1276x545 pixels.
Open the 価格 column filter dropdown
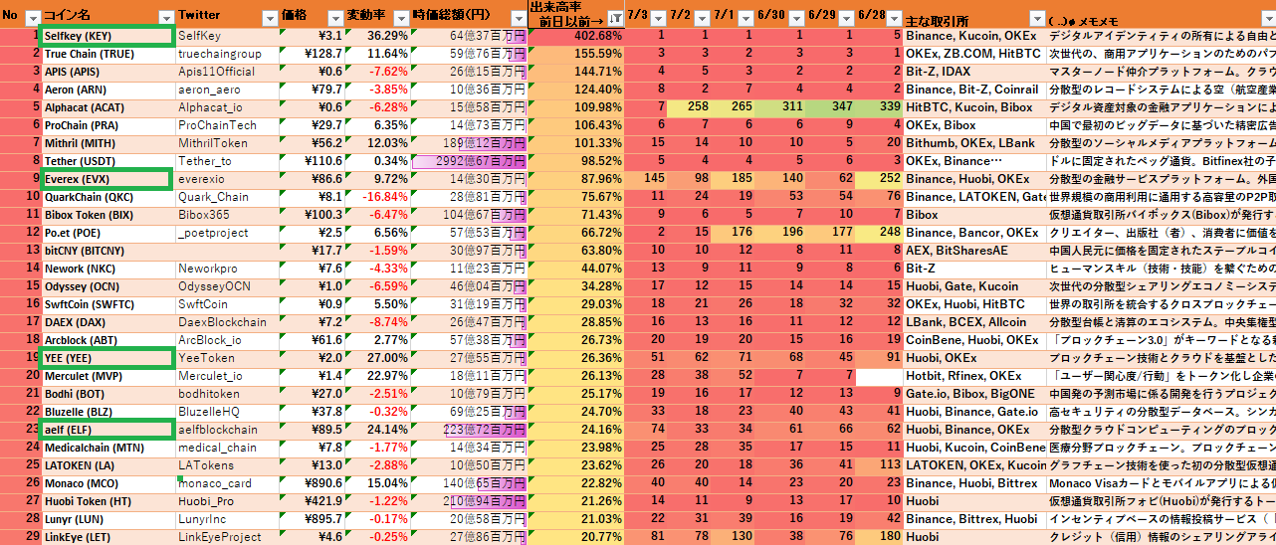[333, 18]
